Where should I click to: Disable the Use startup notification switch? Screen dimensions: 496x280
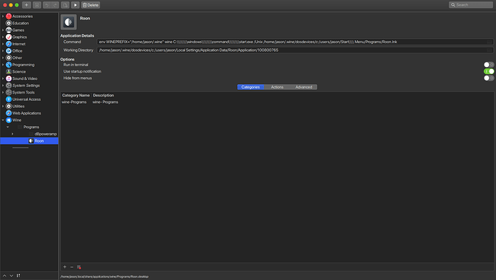coord(489,71)
